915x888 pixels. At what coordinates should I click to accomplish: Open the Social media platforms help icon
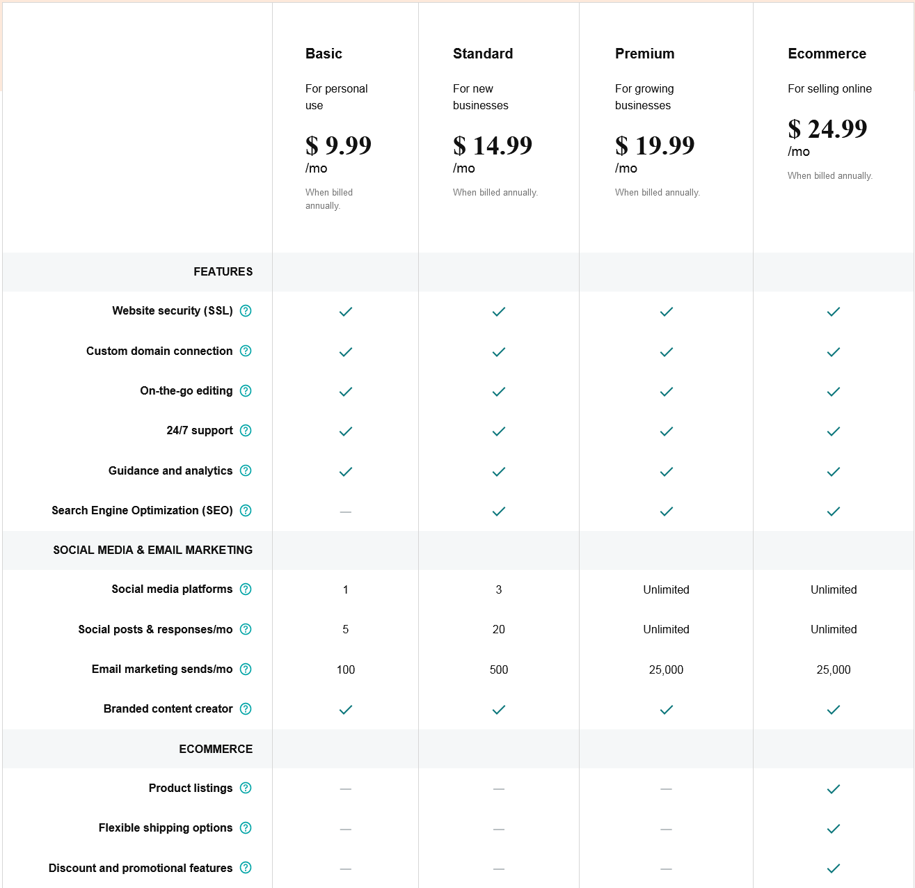coord(246,589)
